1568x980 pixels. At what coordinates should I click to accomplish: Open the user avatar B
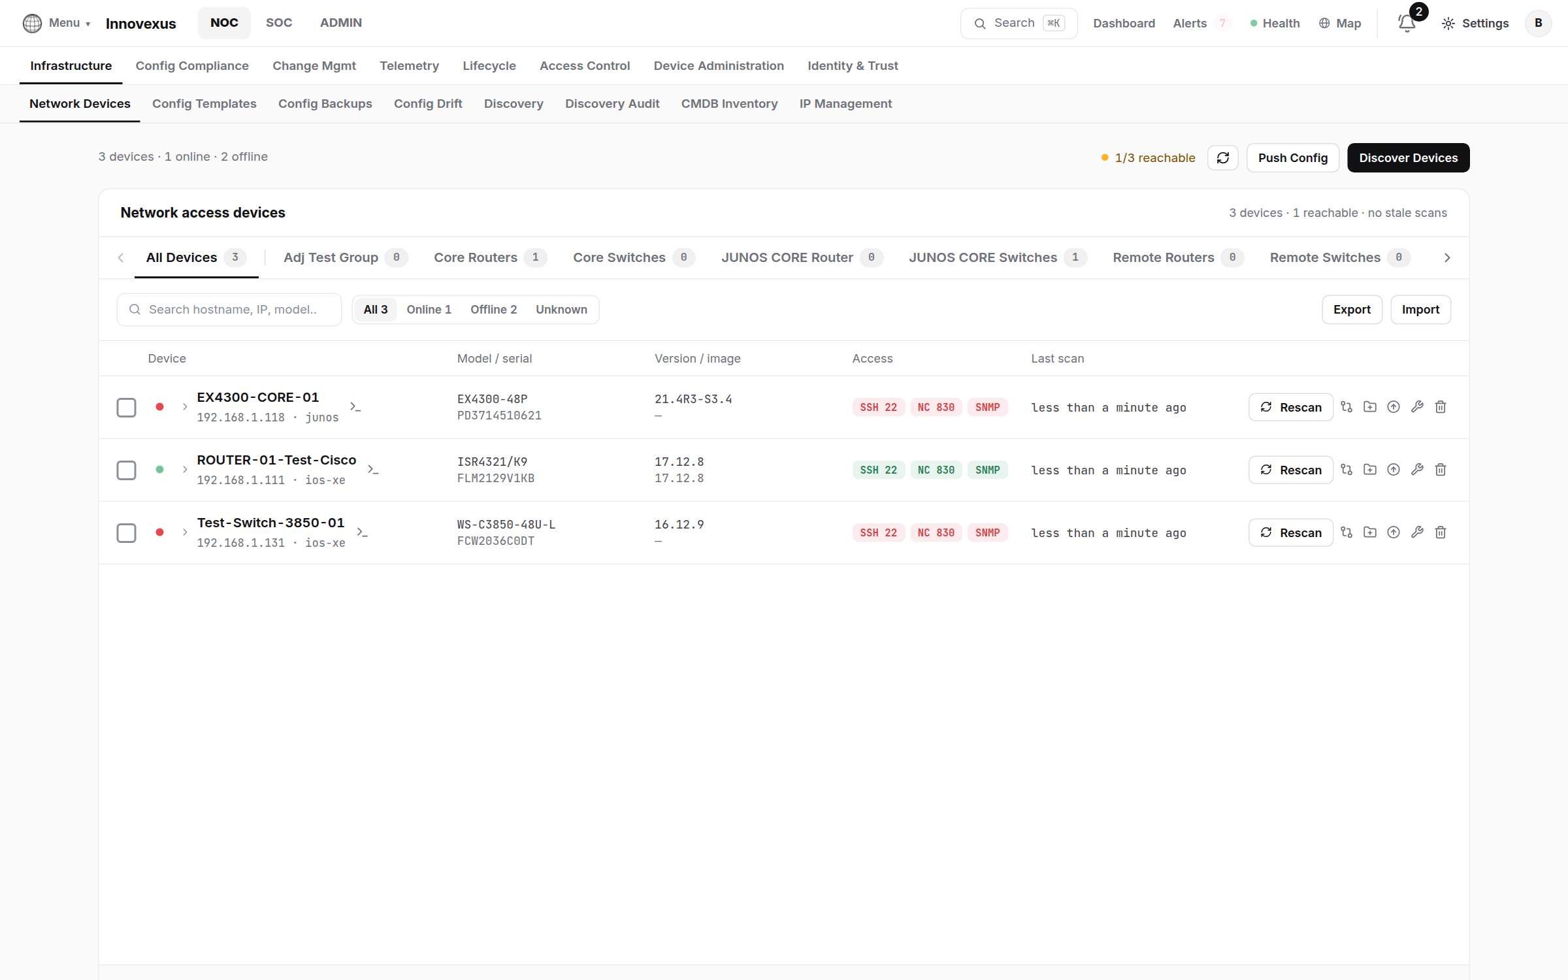click(1538, 23)
